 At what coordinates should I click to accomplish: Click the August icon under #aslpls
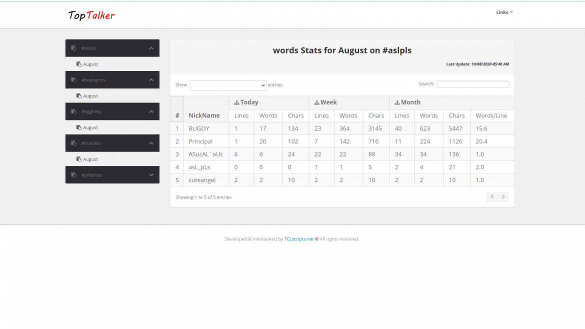point(78,64)
